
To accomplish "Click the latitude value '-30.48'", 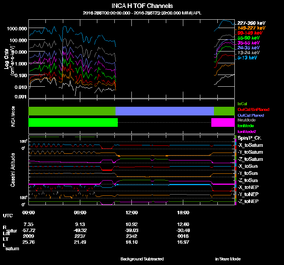I will pyautogui.click(x=183, y=230).
